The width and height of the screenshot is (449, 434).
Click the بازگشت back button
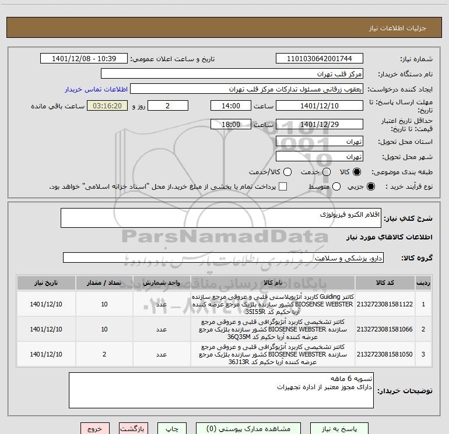tap(134, 429)
